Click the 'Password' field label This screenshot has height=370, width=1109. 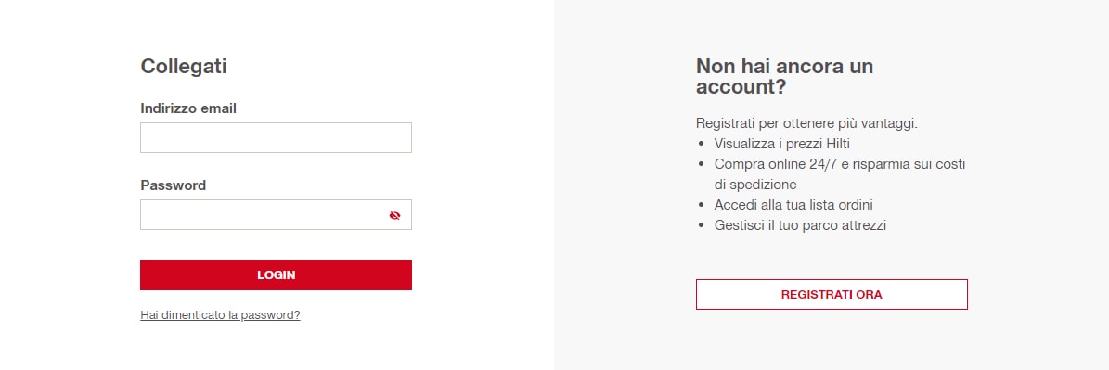click(174, 185)
